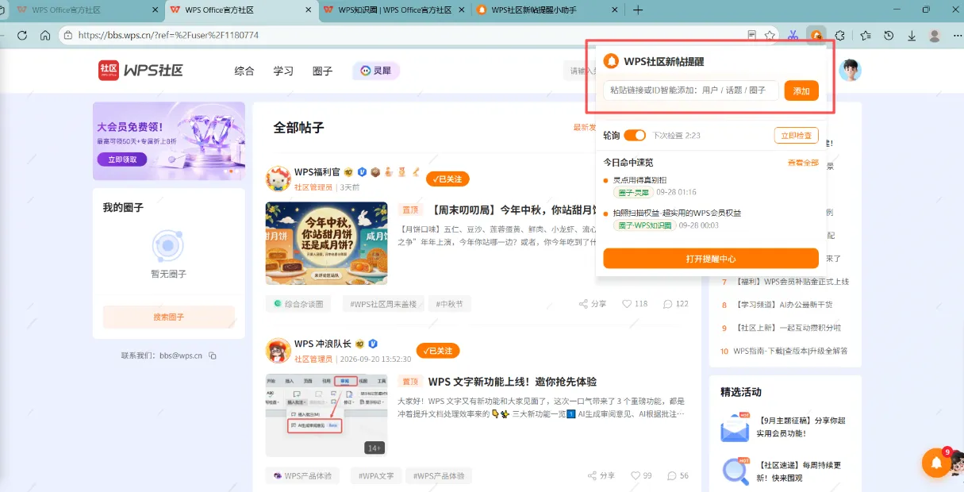Click the 综合杂谈圈 tag
The height and width of the screenshot is (492, 964).
click(x=298, y=303)
